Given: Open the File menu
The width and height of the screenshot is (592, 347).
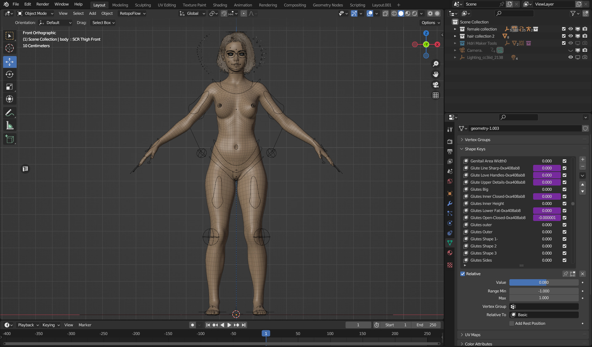Looking at the screenshot, I should (16, 4).
